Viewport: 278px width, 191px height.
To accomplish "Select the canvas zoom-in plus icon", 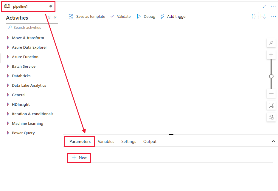I will (x=271, y=55).
